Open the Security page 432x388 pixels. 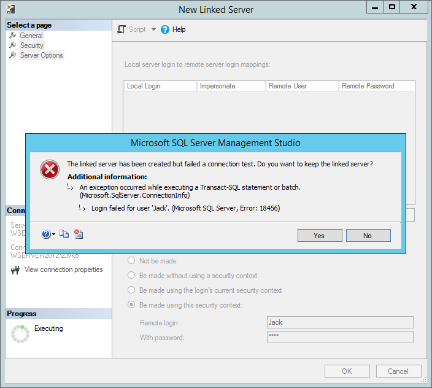click(x=32, y=45)
